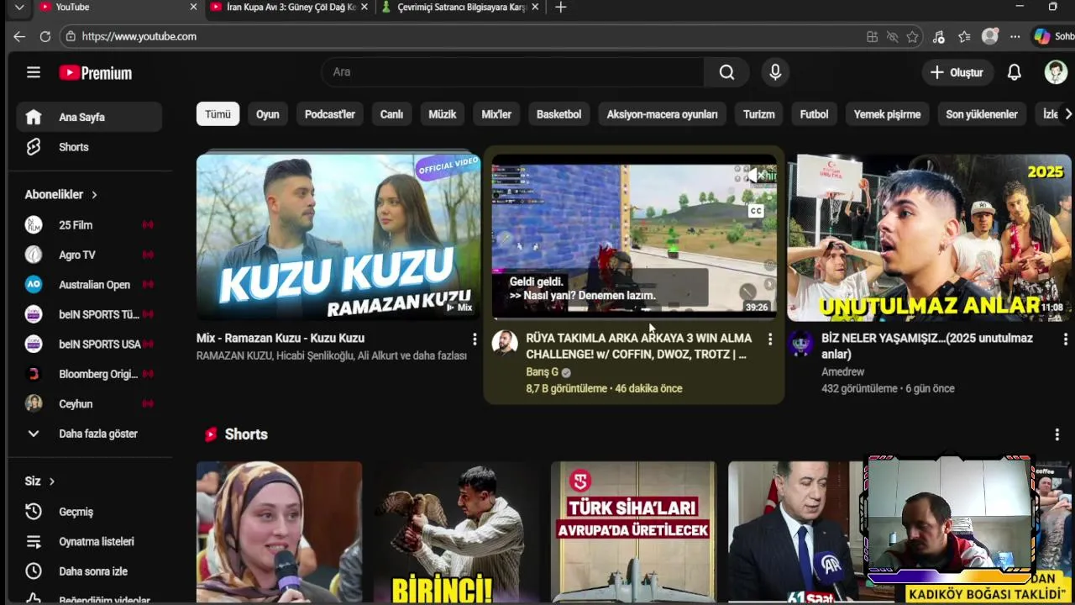Open Amedrew channel name link
The image size is (1075, 605).
point(842,371)
